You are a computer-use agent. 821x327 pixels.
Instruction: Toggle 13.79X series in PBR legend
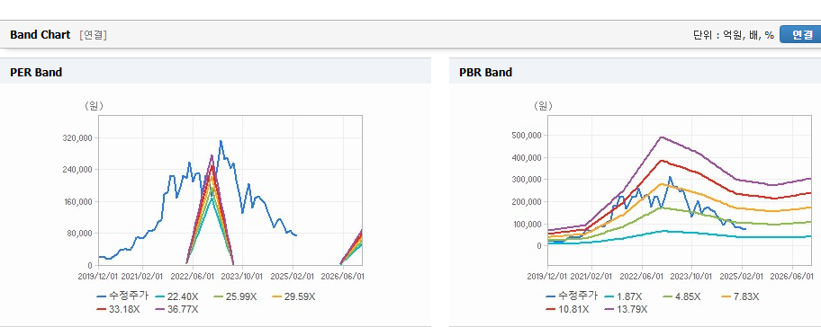tap(627, 309)
